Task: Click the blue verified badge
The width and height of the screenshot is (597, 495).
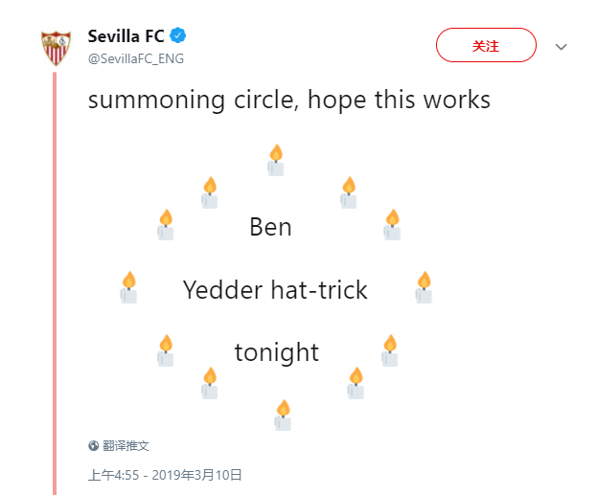Action: tap(177, 35)
